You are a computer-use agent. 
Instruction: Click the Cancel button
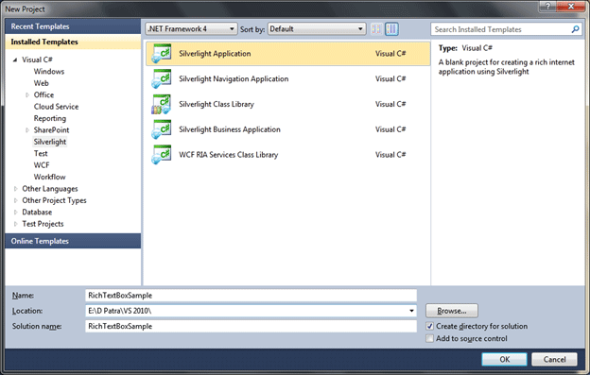(x=554, y=359)
